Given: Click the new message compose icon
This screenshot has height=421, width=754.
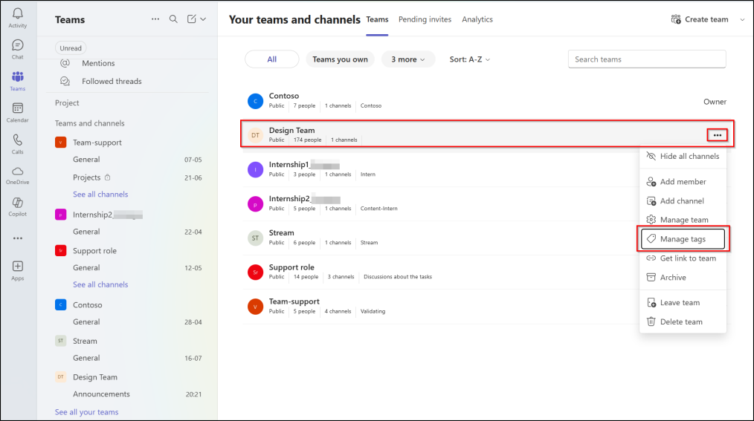Looking at the screenshot, I should pyautogui.click(x=191, y=19).
